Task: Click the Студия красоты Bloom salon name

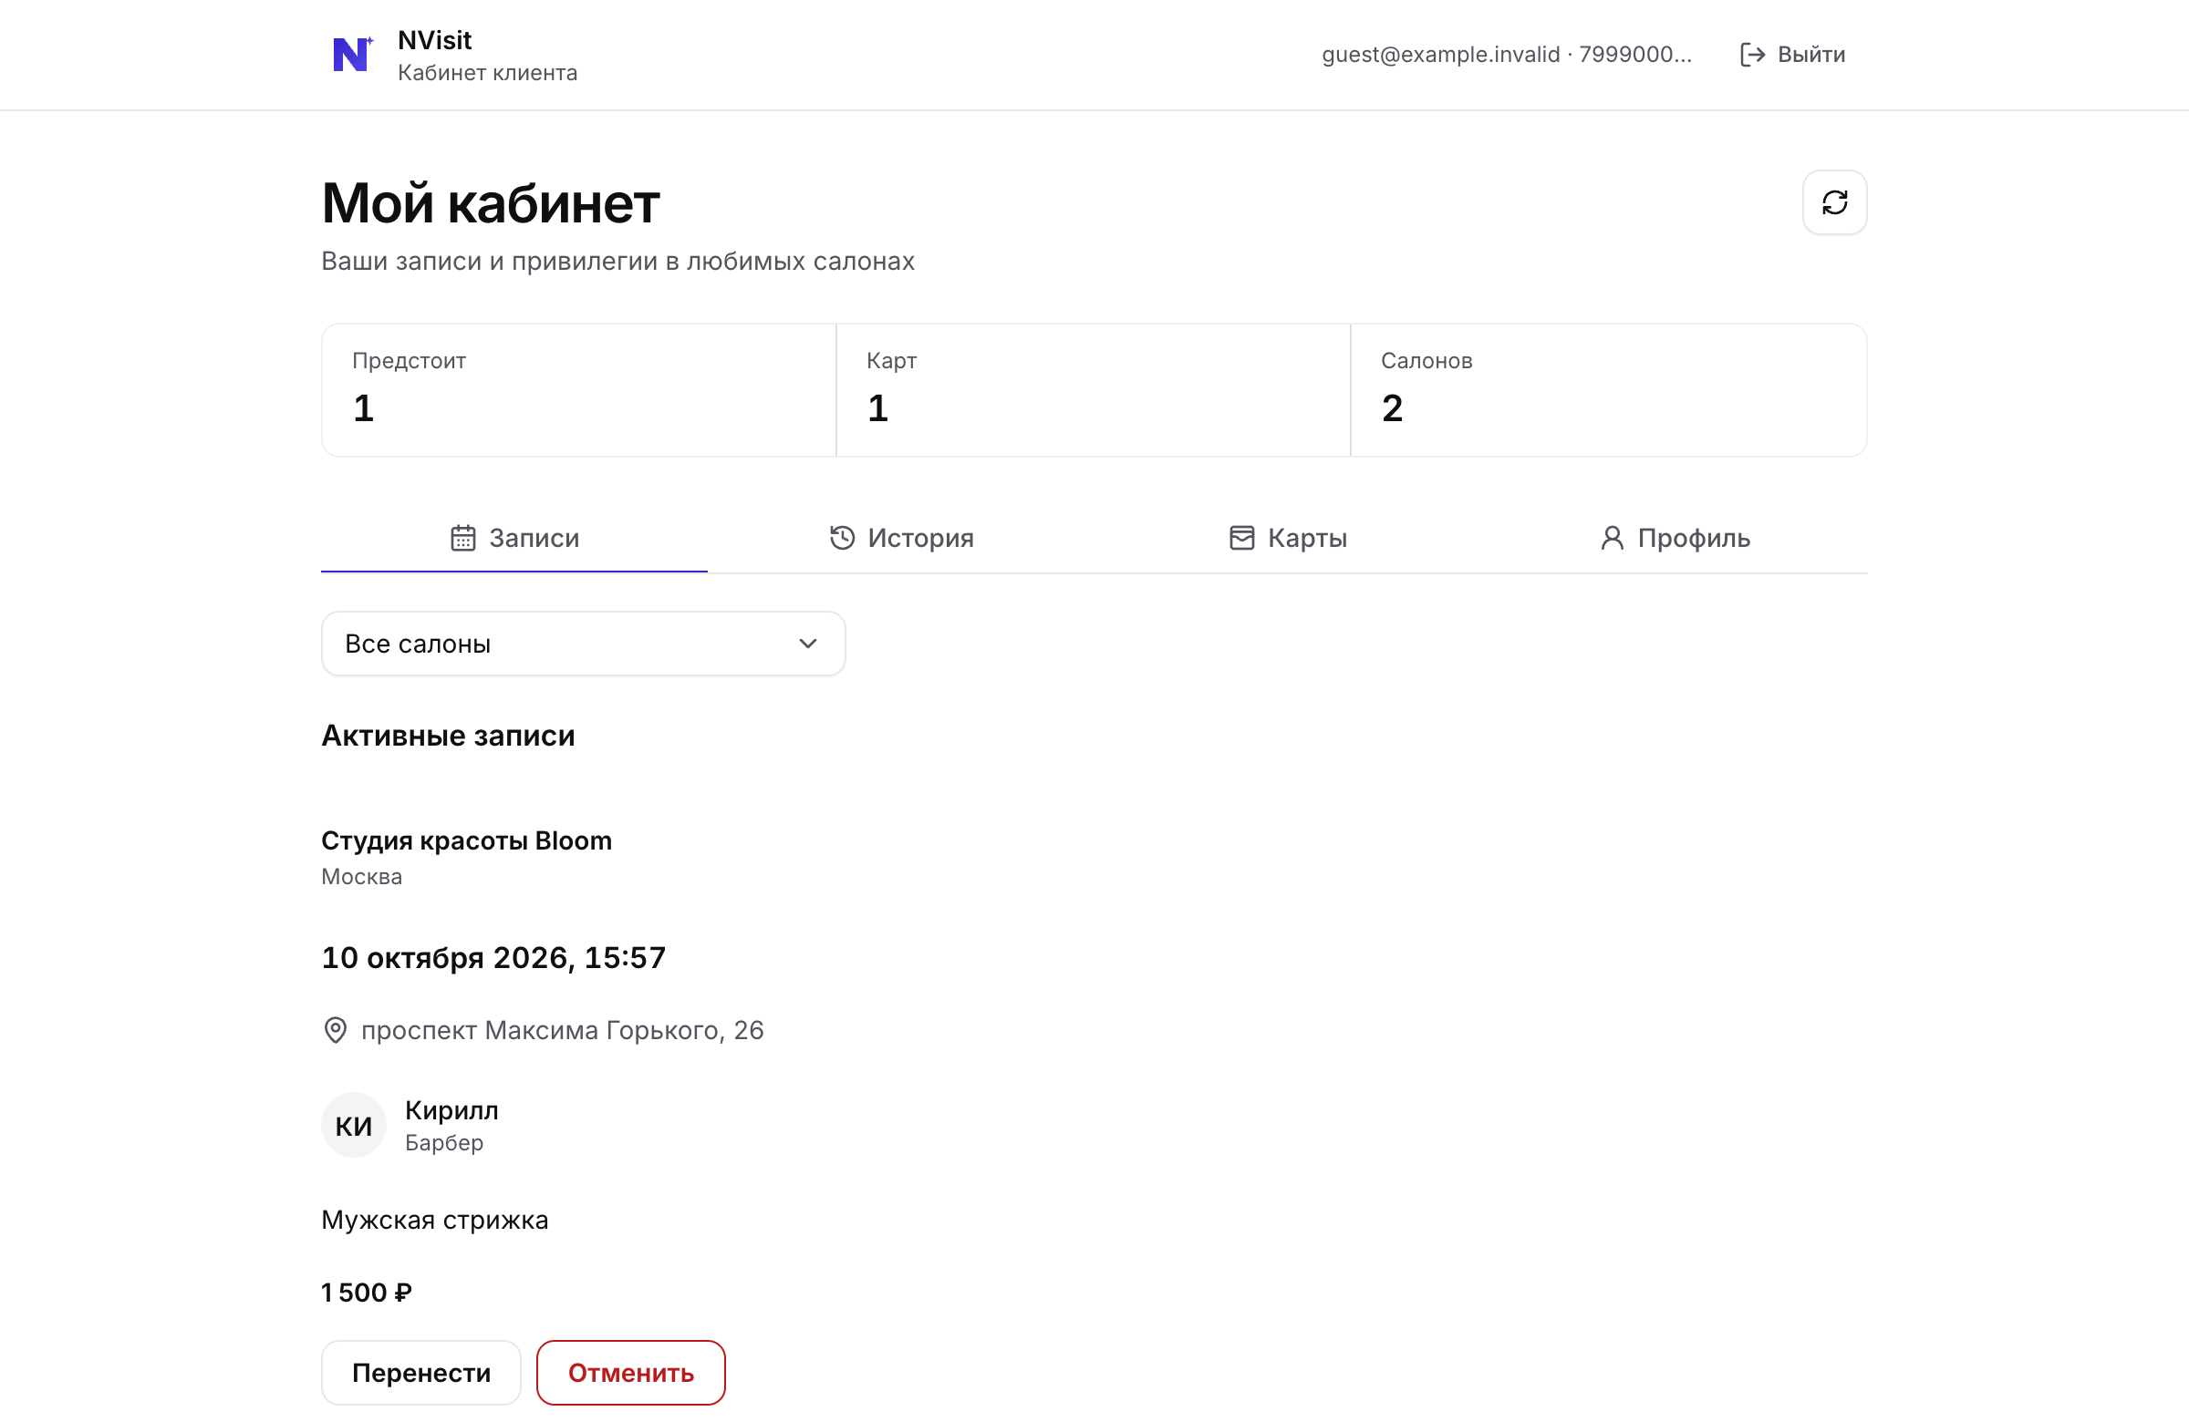Action: [x=466, y=840]
